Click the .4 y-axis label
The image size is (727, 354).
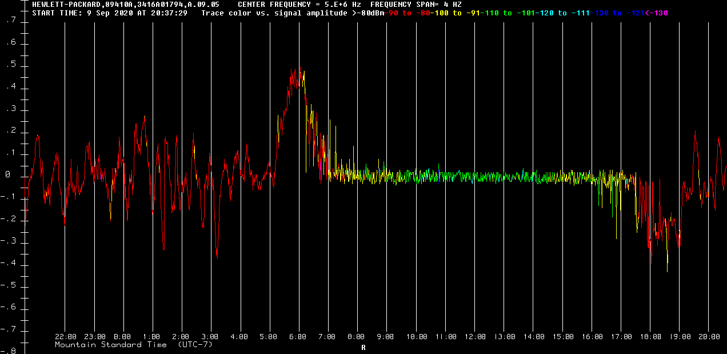11,87
